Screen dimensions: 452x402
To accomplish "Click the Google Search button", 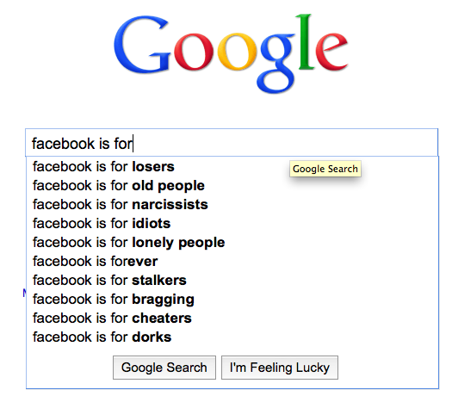I will point(164,368).
